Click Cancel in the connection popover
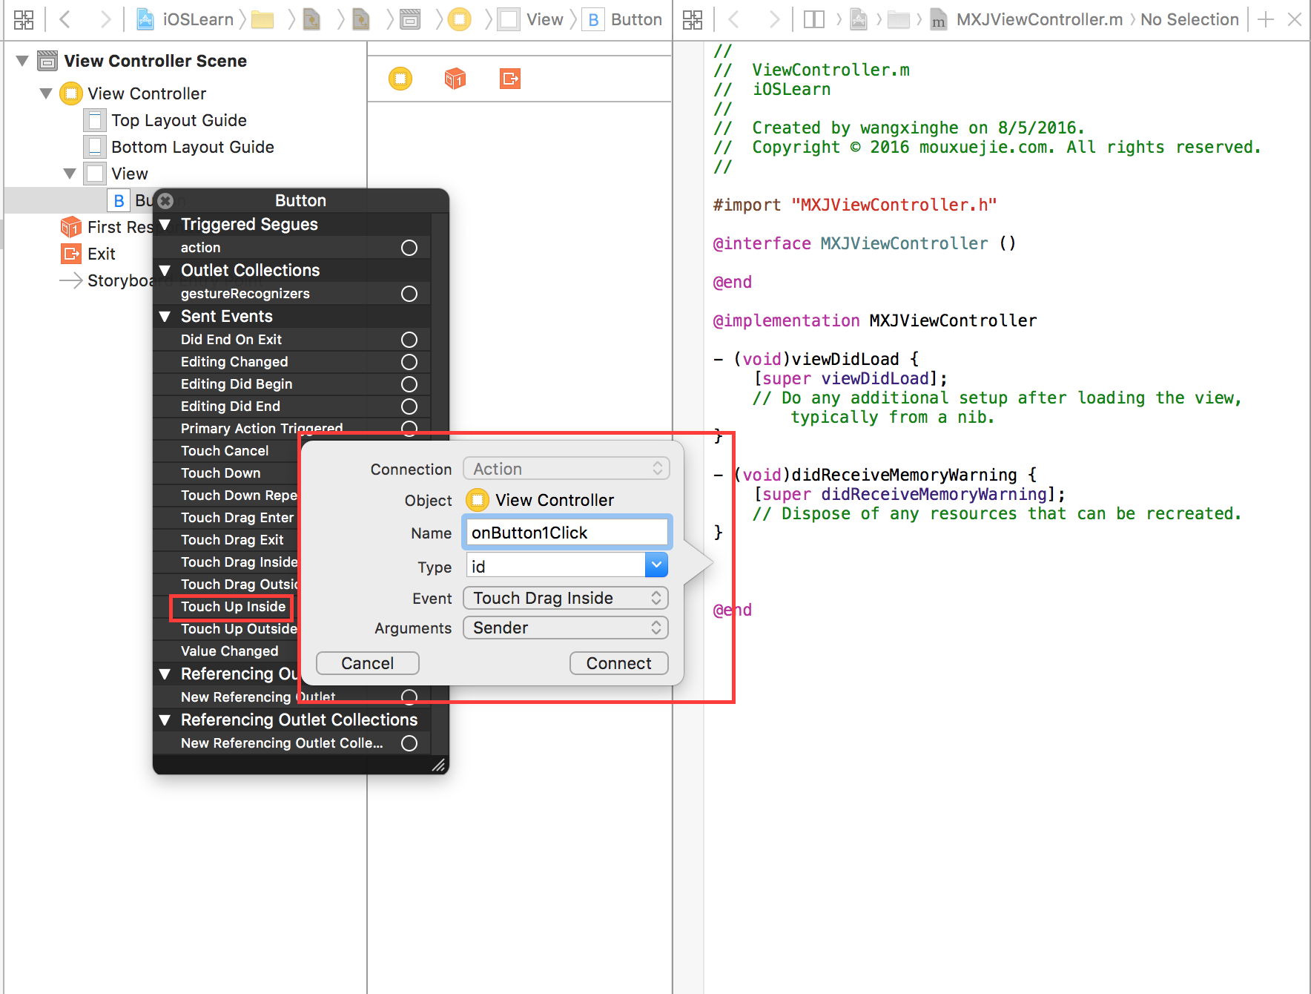This screenshot has width=1311, height=994. 368,663
